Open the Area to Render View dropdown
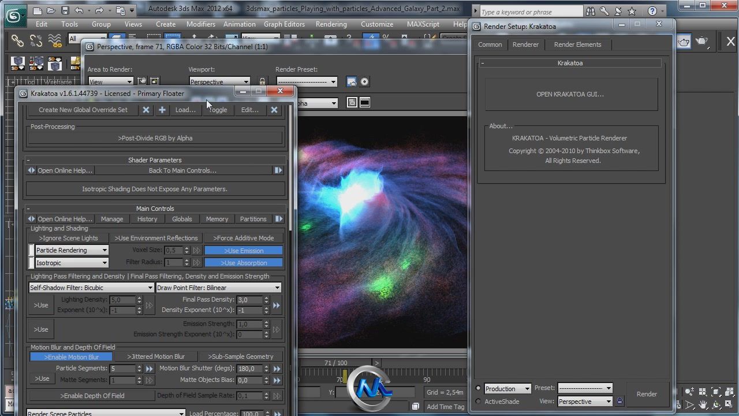This screenshot has width=739, height=416. click(x=110, y=82)
